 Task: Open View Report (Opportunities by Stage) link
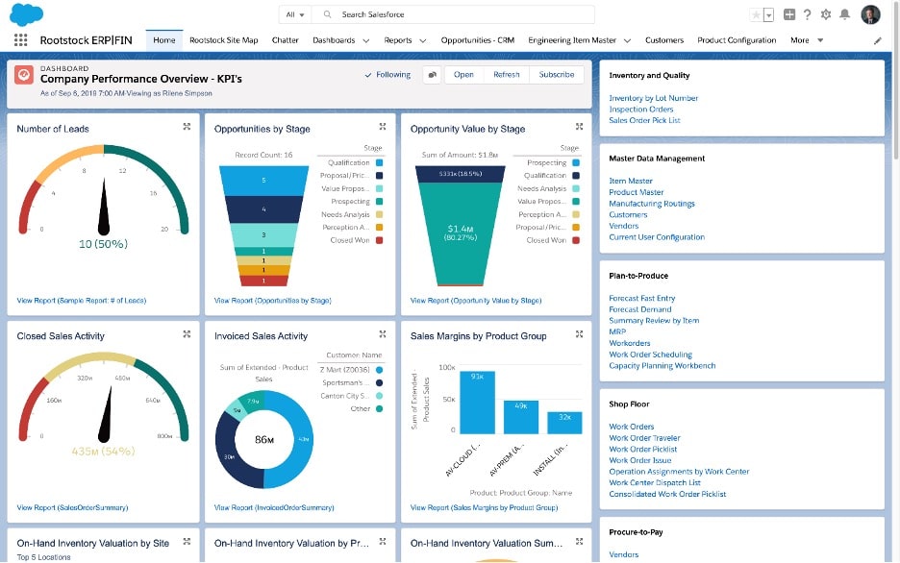pyautogui.click(x=273, y=301)
